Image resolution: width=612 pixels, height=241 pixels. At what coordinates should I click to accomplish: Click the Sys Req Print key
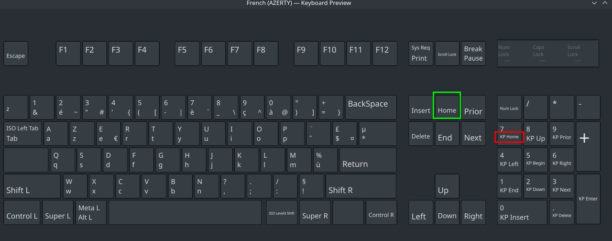click(420, 54)
